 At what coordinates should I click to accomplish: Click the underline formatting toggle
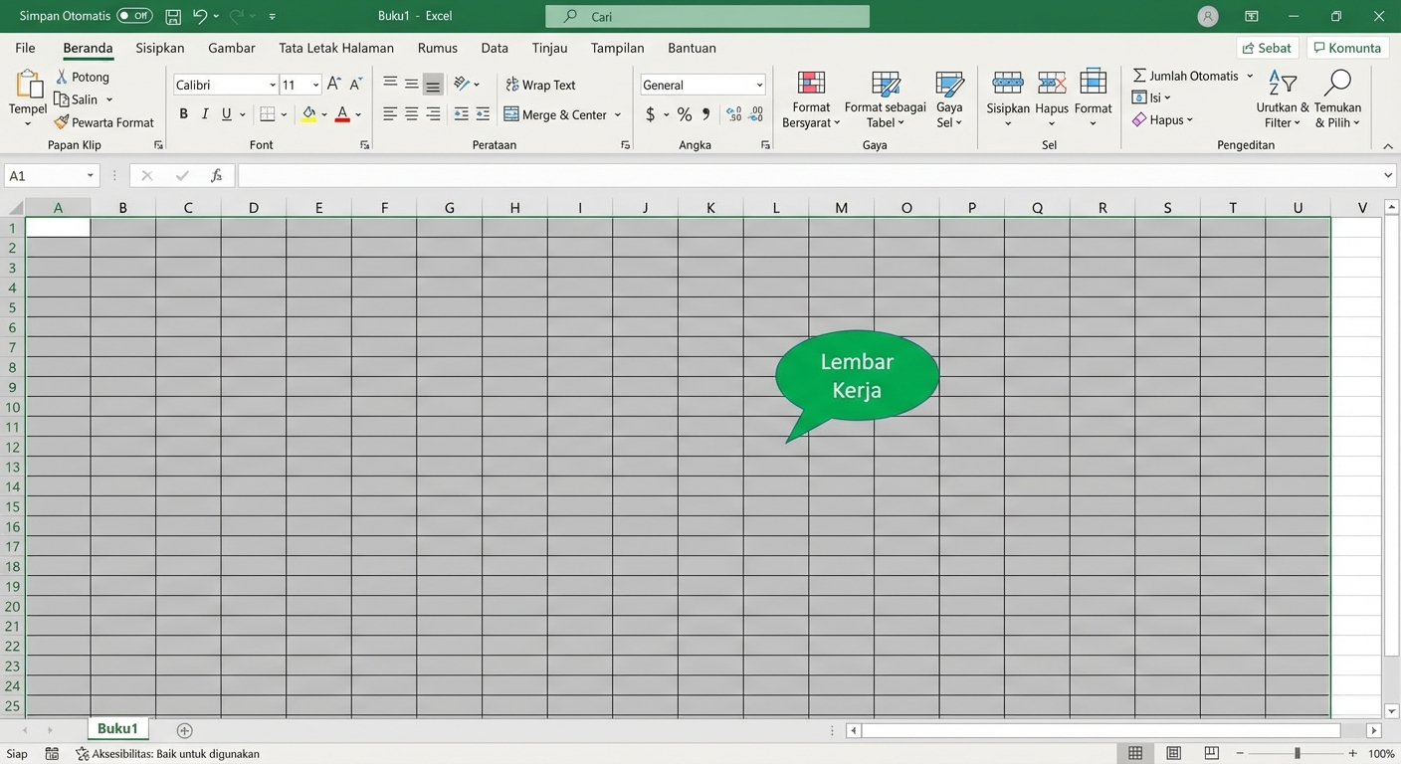click(x=225, y=113)
